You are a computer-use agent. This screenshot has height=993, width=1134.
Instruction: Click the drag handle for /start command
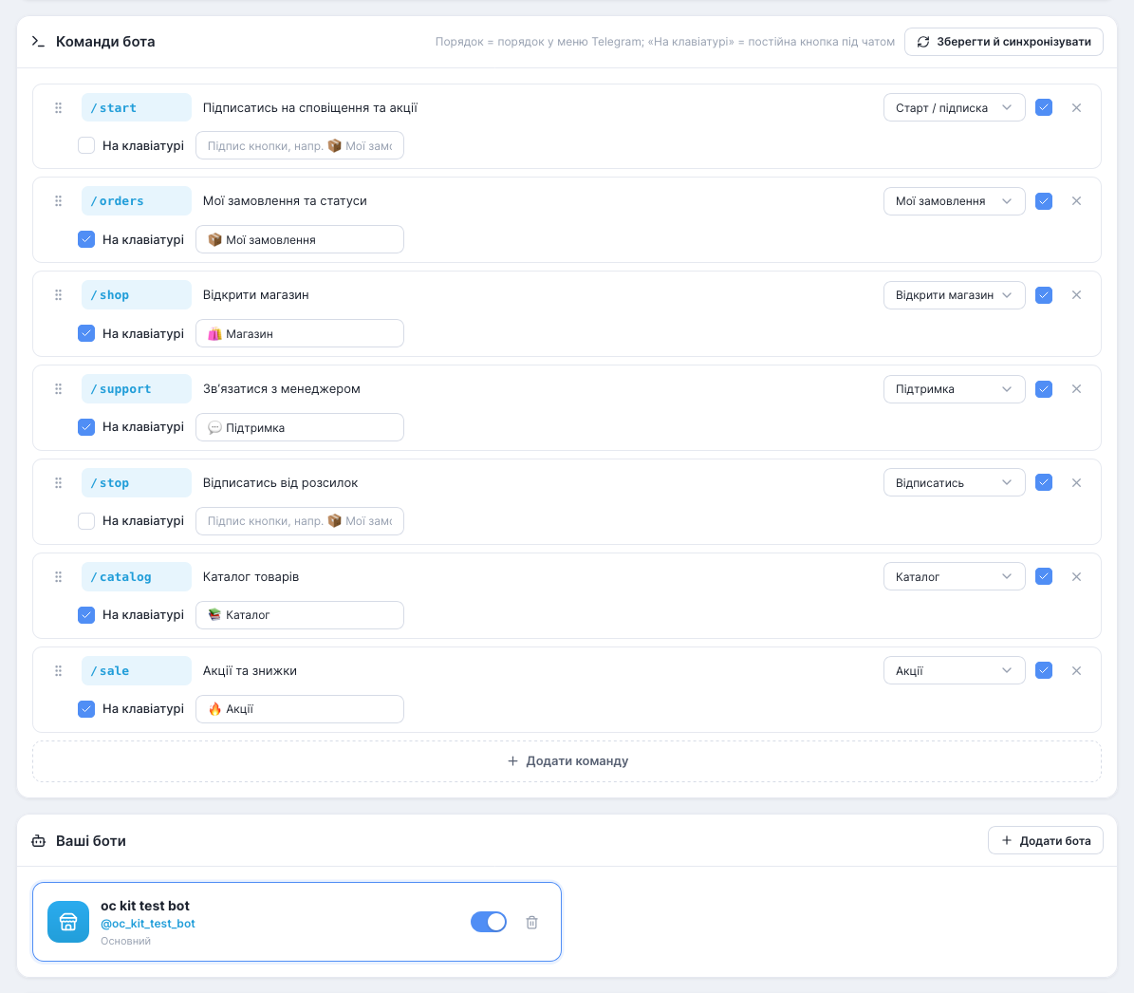point(59,108)
